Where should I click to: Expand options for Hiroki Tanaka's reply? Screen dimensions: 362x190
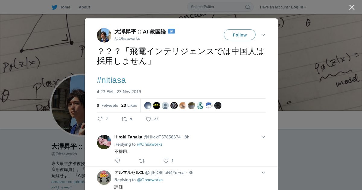point(263,137)
